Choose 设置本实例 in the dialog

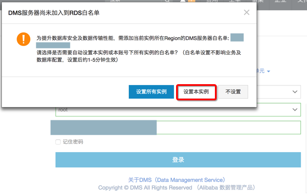point(196,92)
